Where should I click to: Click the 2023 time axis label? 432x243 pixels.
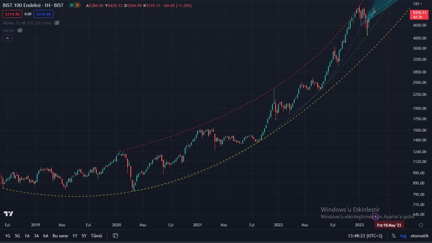[x=359, y=225]
